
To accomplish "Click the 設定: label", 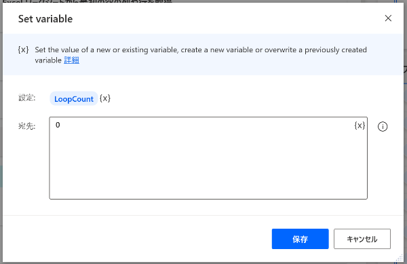I will coord(26,98).
